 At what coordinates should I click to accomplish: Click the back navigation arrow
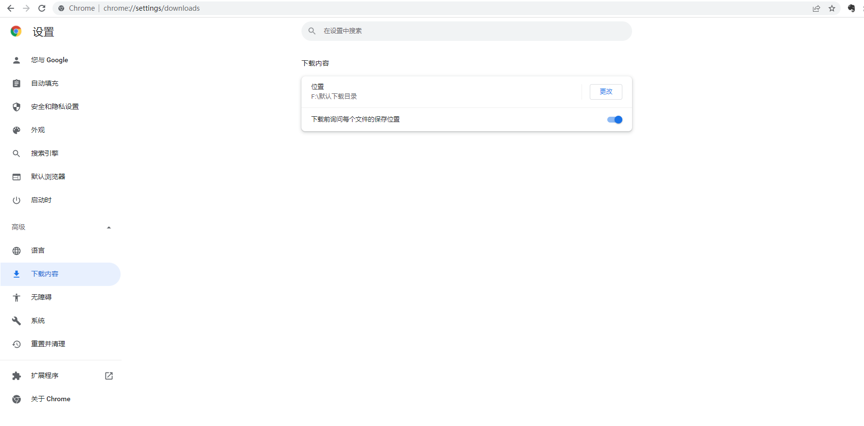[x=11, y=8]
